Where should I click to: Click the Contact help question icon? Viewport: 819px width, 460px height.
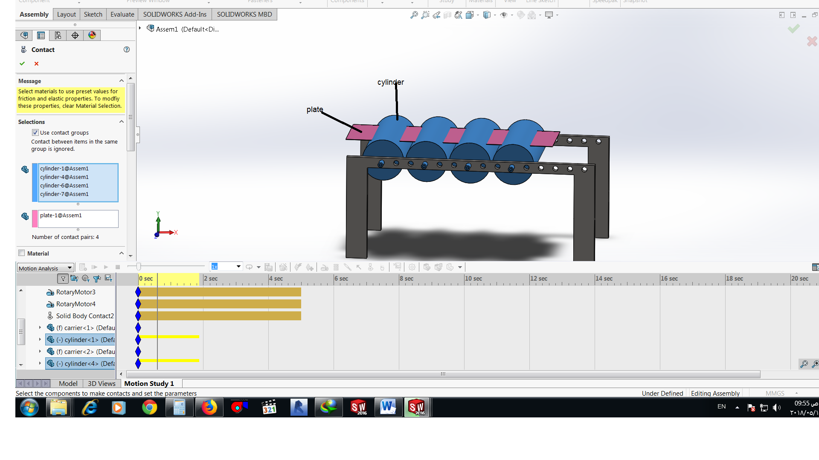click(127, 49)
